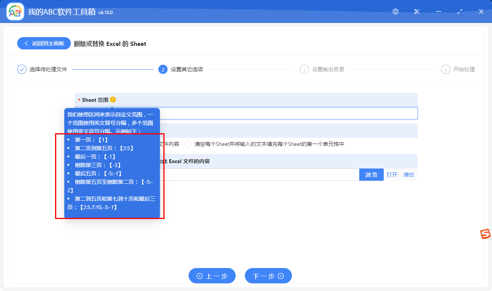Click the step 4 numbered circle icon

point(445,69)
